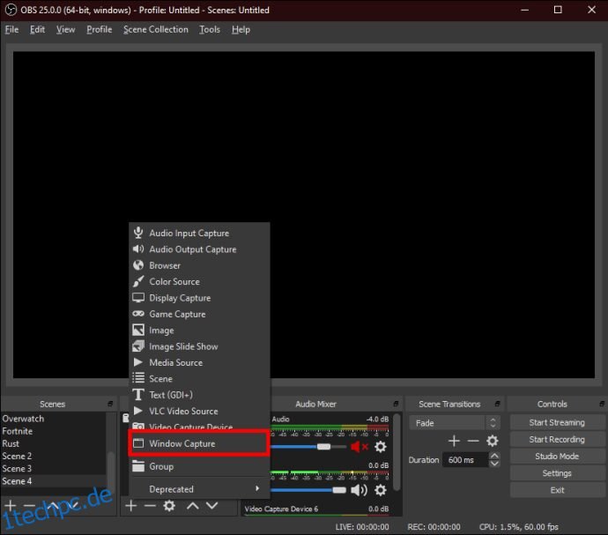The width and height of the screenshot is (608, 535).
Task: Add a Group to sources
Action: (199, 466)
